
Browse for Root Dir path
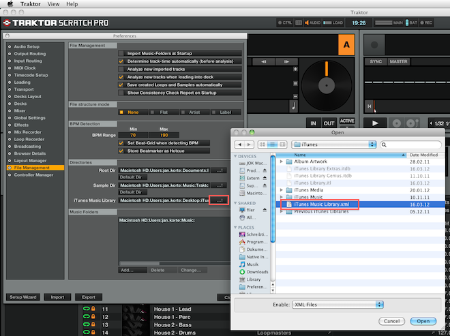[x=219, y=170]
